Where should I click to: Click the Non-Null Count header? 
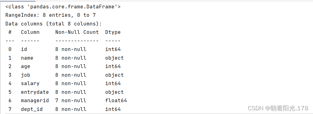point(77,32)
